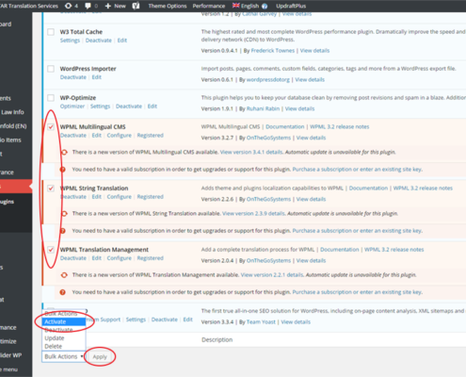Uncheck the WPML String Translation checkbox
Image resolution: width=466 pixels, height=377 pixels.
pos(51,188)
